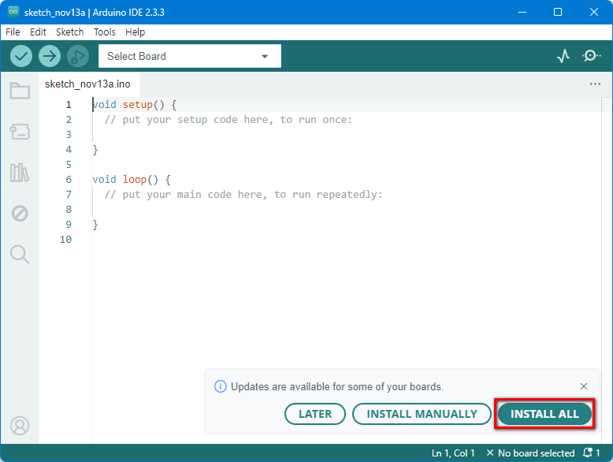Screen dimensions: 613x462
Task: Open the Serial Plotter
Action: 563,56
